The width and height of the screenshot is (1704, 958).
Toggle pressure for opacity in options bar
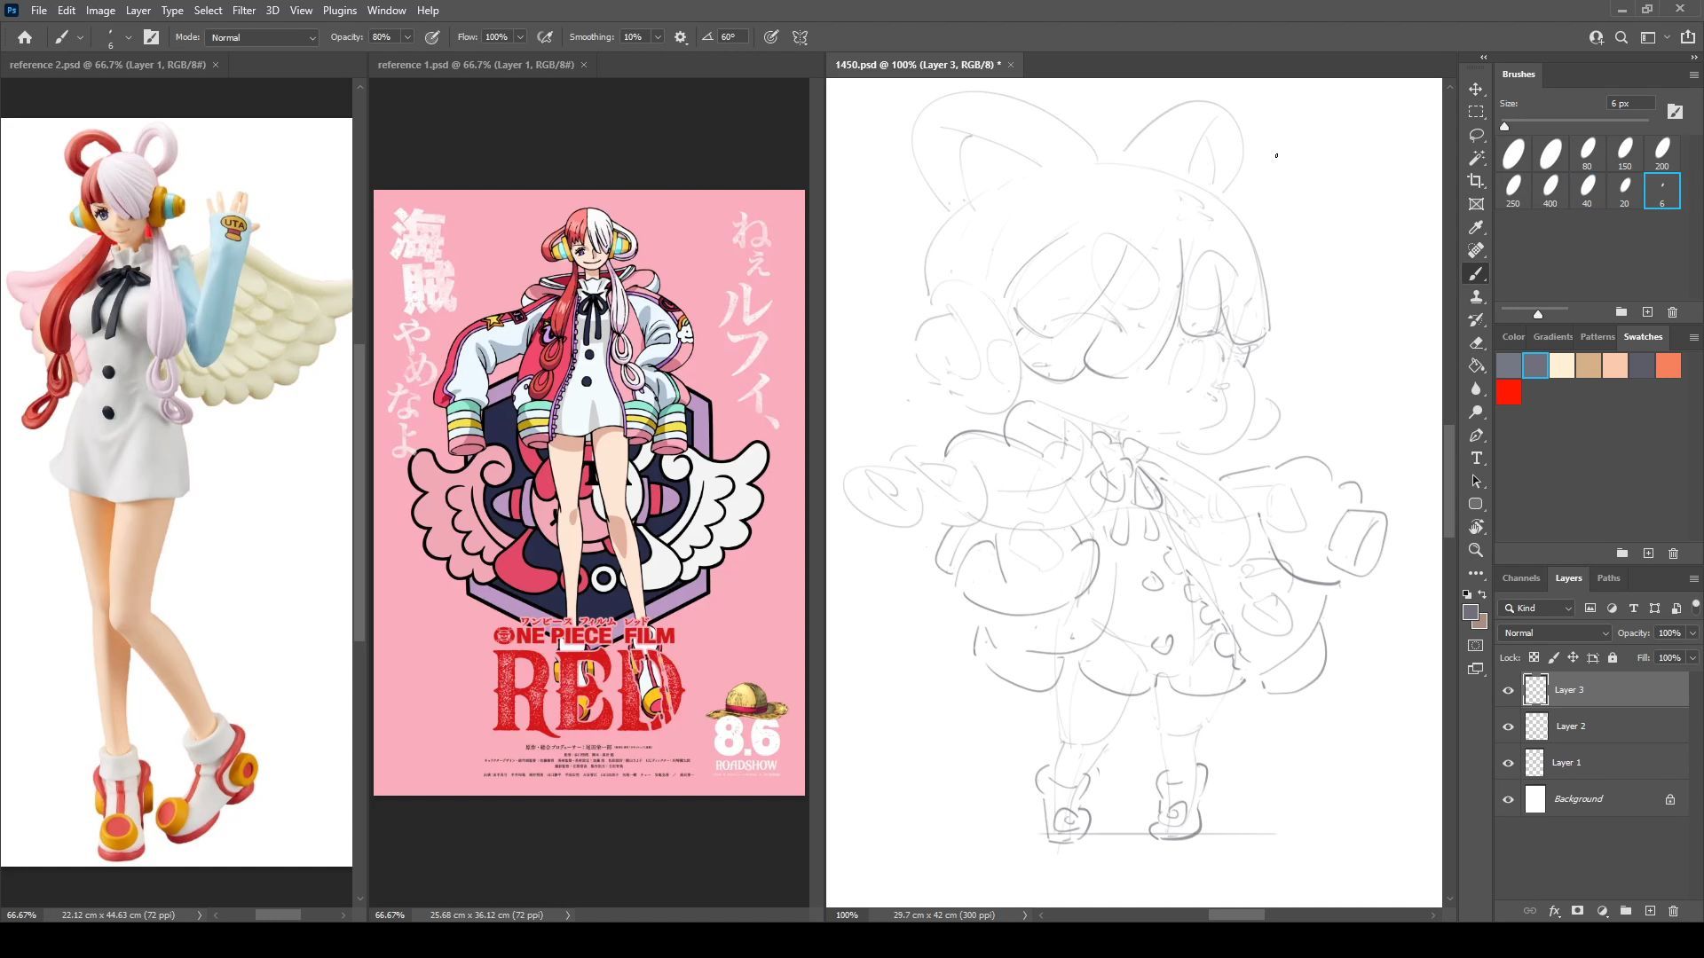coord(432,37)
